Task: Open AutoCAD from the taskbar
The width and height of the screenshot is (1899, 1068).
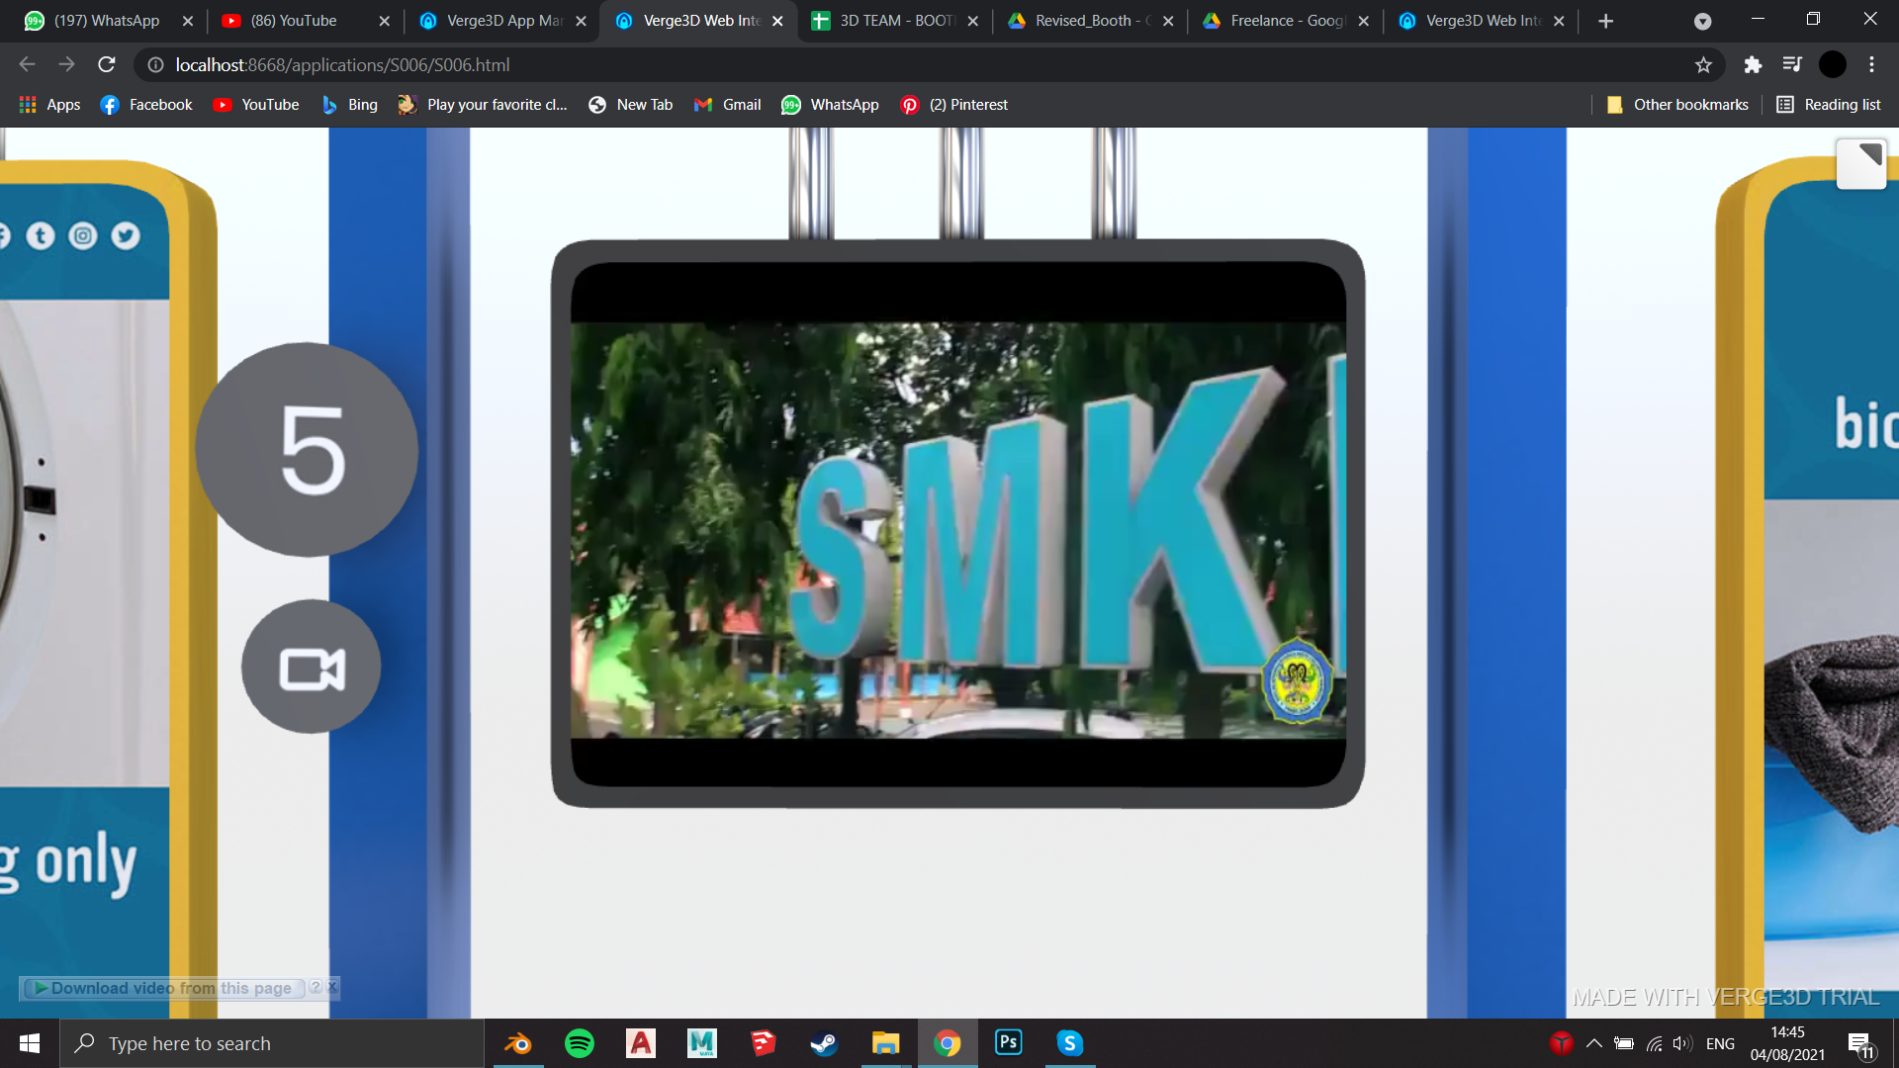Action: 641,1043
